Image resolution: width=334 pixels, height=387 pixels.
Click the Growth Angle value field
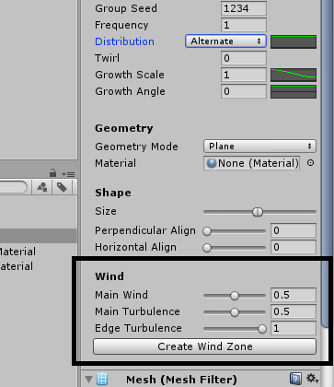coord(244,91)
